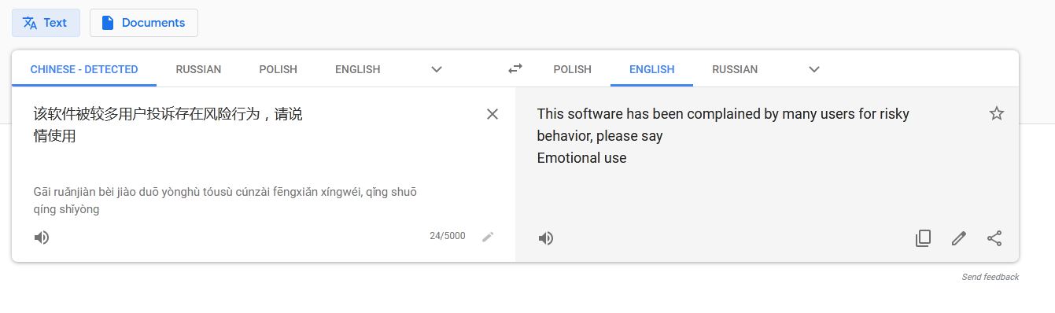Choose English as the source language
This screenshot has height=313, width=1055.
pos(358,69)
